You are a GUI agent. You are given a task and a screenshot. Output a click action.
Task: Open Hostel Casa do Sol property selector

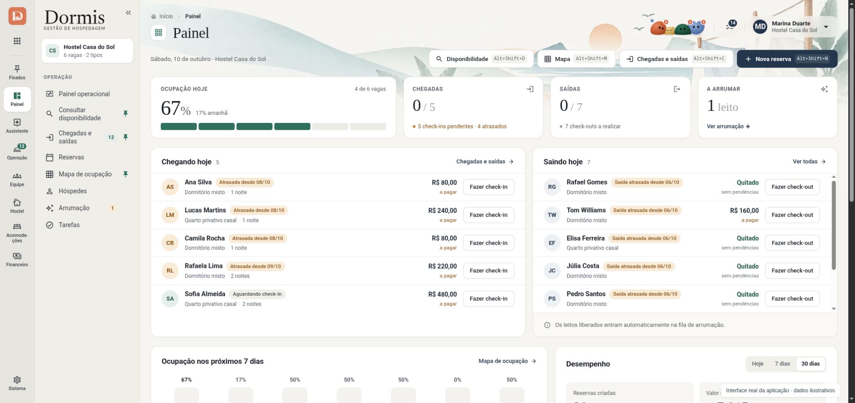point(87,51)
